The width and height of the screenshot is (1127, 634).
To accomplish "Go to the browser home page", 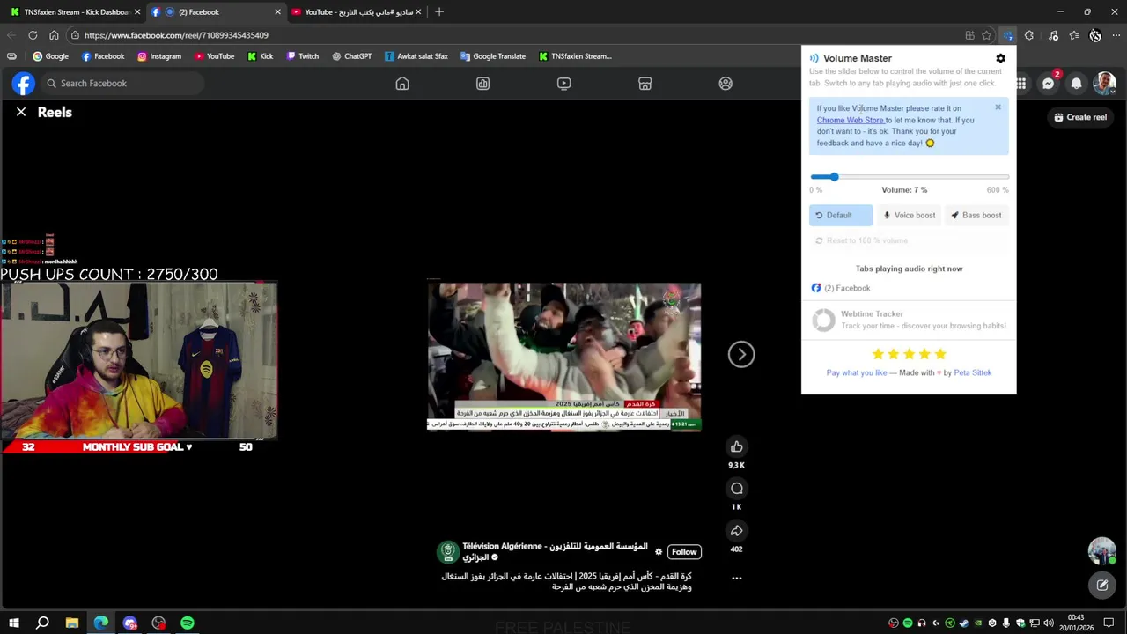I will (x=54, y=35).
